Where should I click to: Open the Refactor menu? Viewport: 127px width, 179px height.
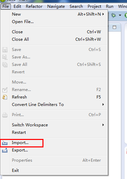[34, 6]
